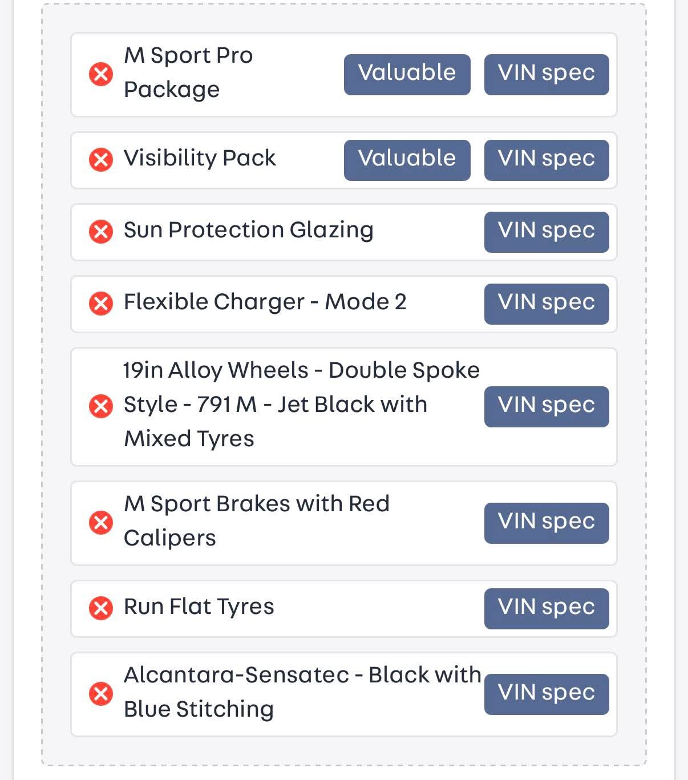
Task: Remove the 19in Alloy Wheels option
Action: pos(101,406)
